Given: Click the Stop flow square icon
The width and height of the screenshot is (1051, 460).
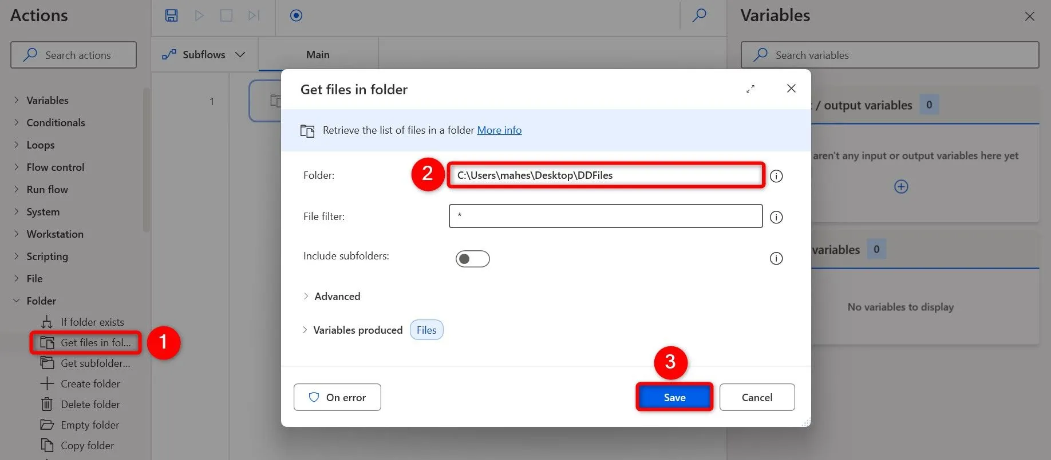Looking at the screenshot, I should point(226,15).
